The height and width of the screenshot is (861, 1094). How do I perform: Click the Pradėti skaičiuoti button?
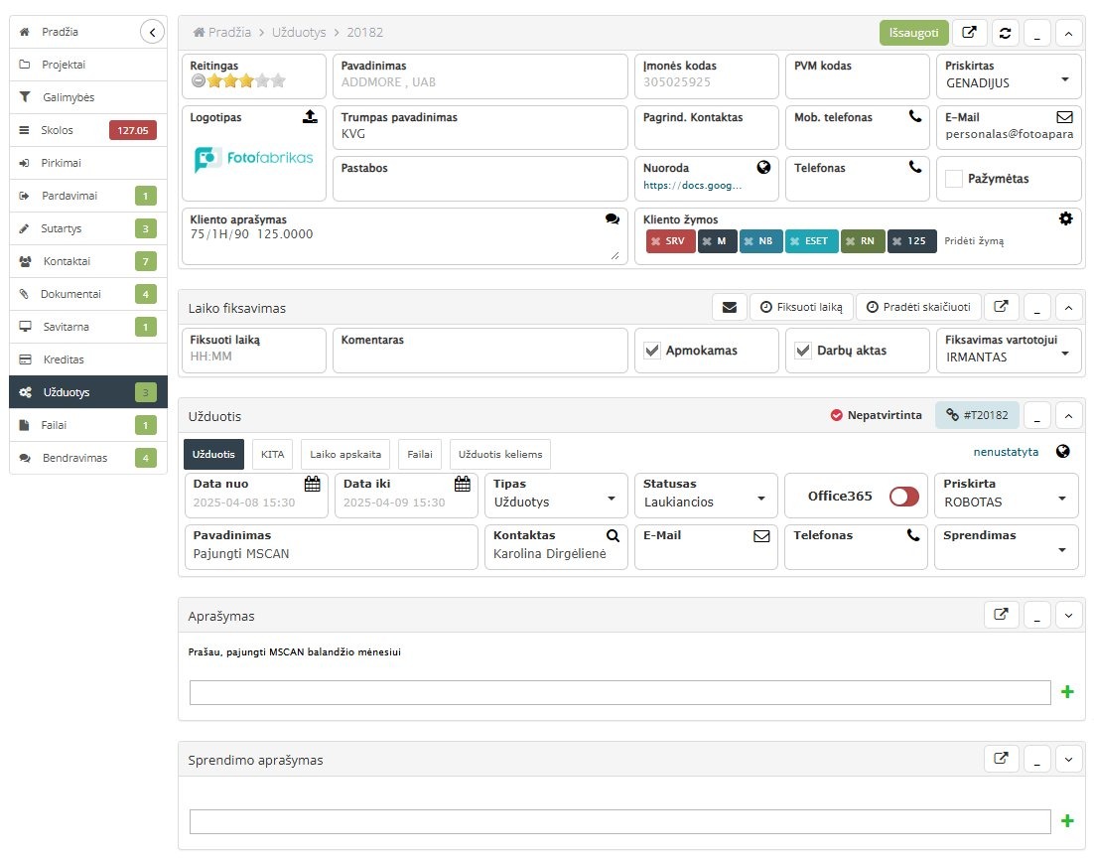click(x=917, y=308)
